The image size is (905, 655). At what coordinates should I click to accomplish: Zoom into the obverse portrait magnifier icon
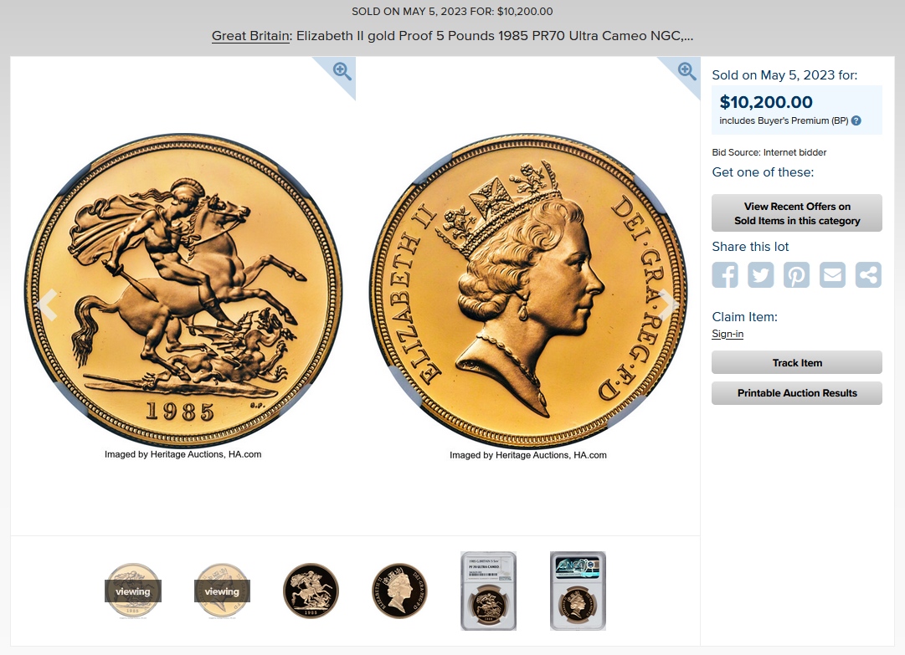click(686, 71)
